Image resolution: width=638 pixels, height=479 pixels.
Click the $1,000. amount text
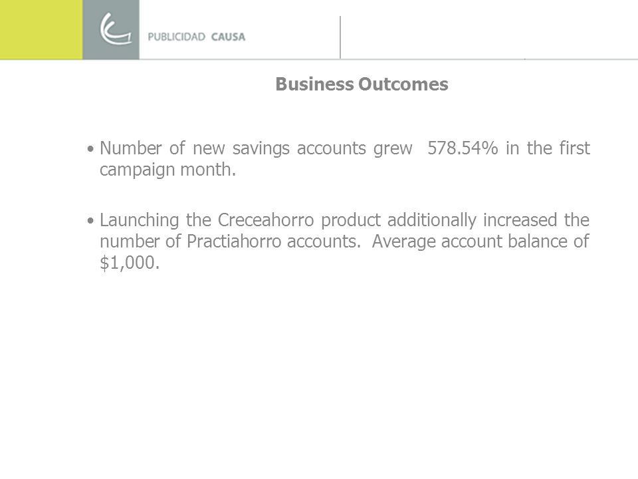pos(130,263)
